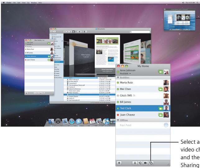Click the shared computer screen thumbnail
The height and width of the screenshot is (168, 200).
tap(179, 20)
